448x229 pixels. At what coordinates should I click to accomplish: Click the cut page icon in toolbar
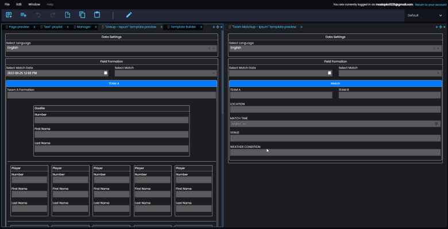coord(67,15)
